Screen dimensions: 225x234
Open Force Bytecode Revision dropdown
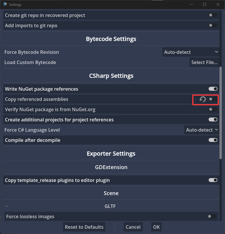point(191,52)
